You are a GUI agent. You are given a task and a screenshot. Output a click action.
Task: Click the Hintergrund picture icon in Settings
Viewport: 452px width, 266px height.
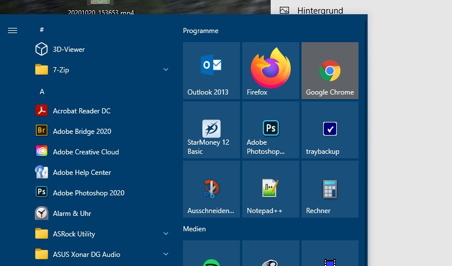284,11
